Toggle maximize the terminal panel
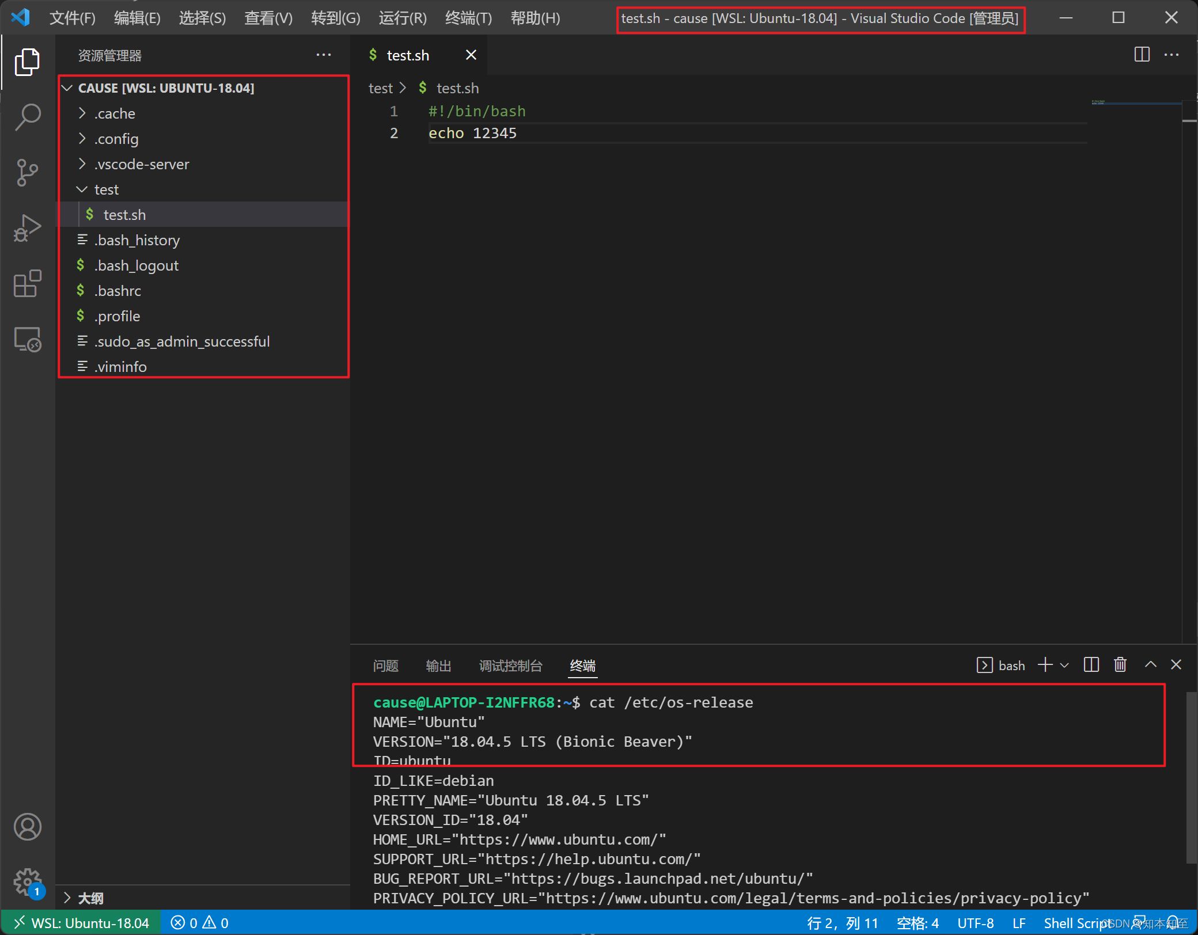1198x935 pixels. point(1150,665)
